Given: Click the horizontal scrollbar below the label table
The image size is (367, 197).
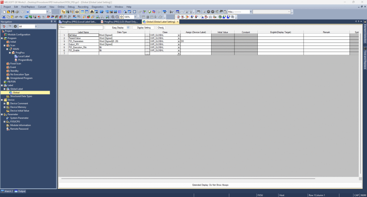Looking at the screenshot, I should pyautogui.click(x=188, y=178).
